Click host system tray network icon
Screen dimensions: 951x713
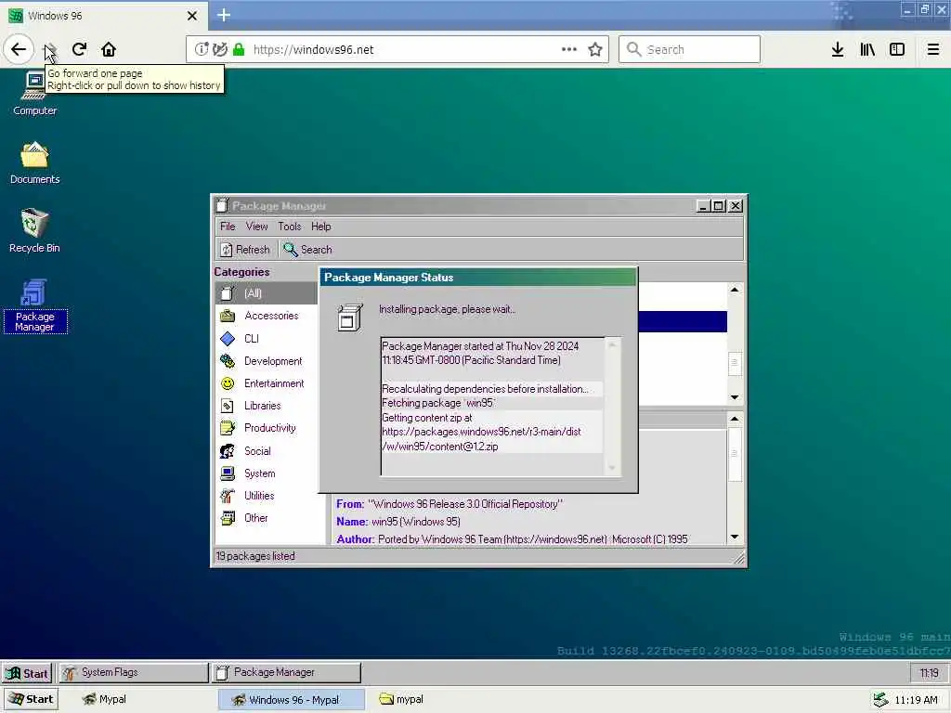[x=880, y=700]
